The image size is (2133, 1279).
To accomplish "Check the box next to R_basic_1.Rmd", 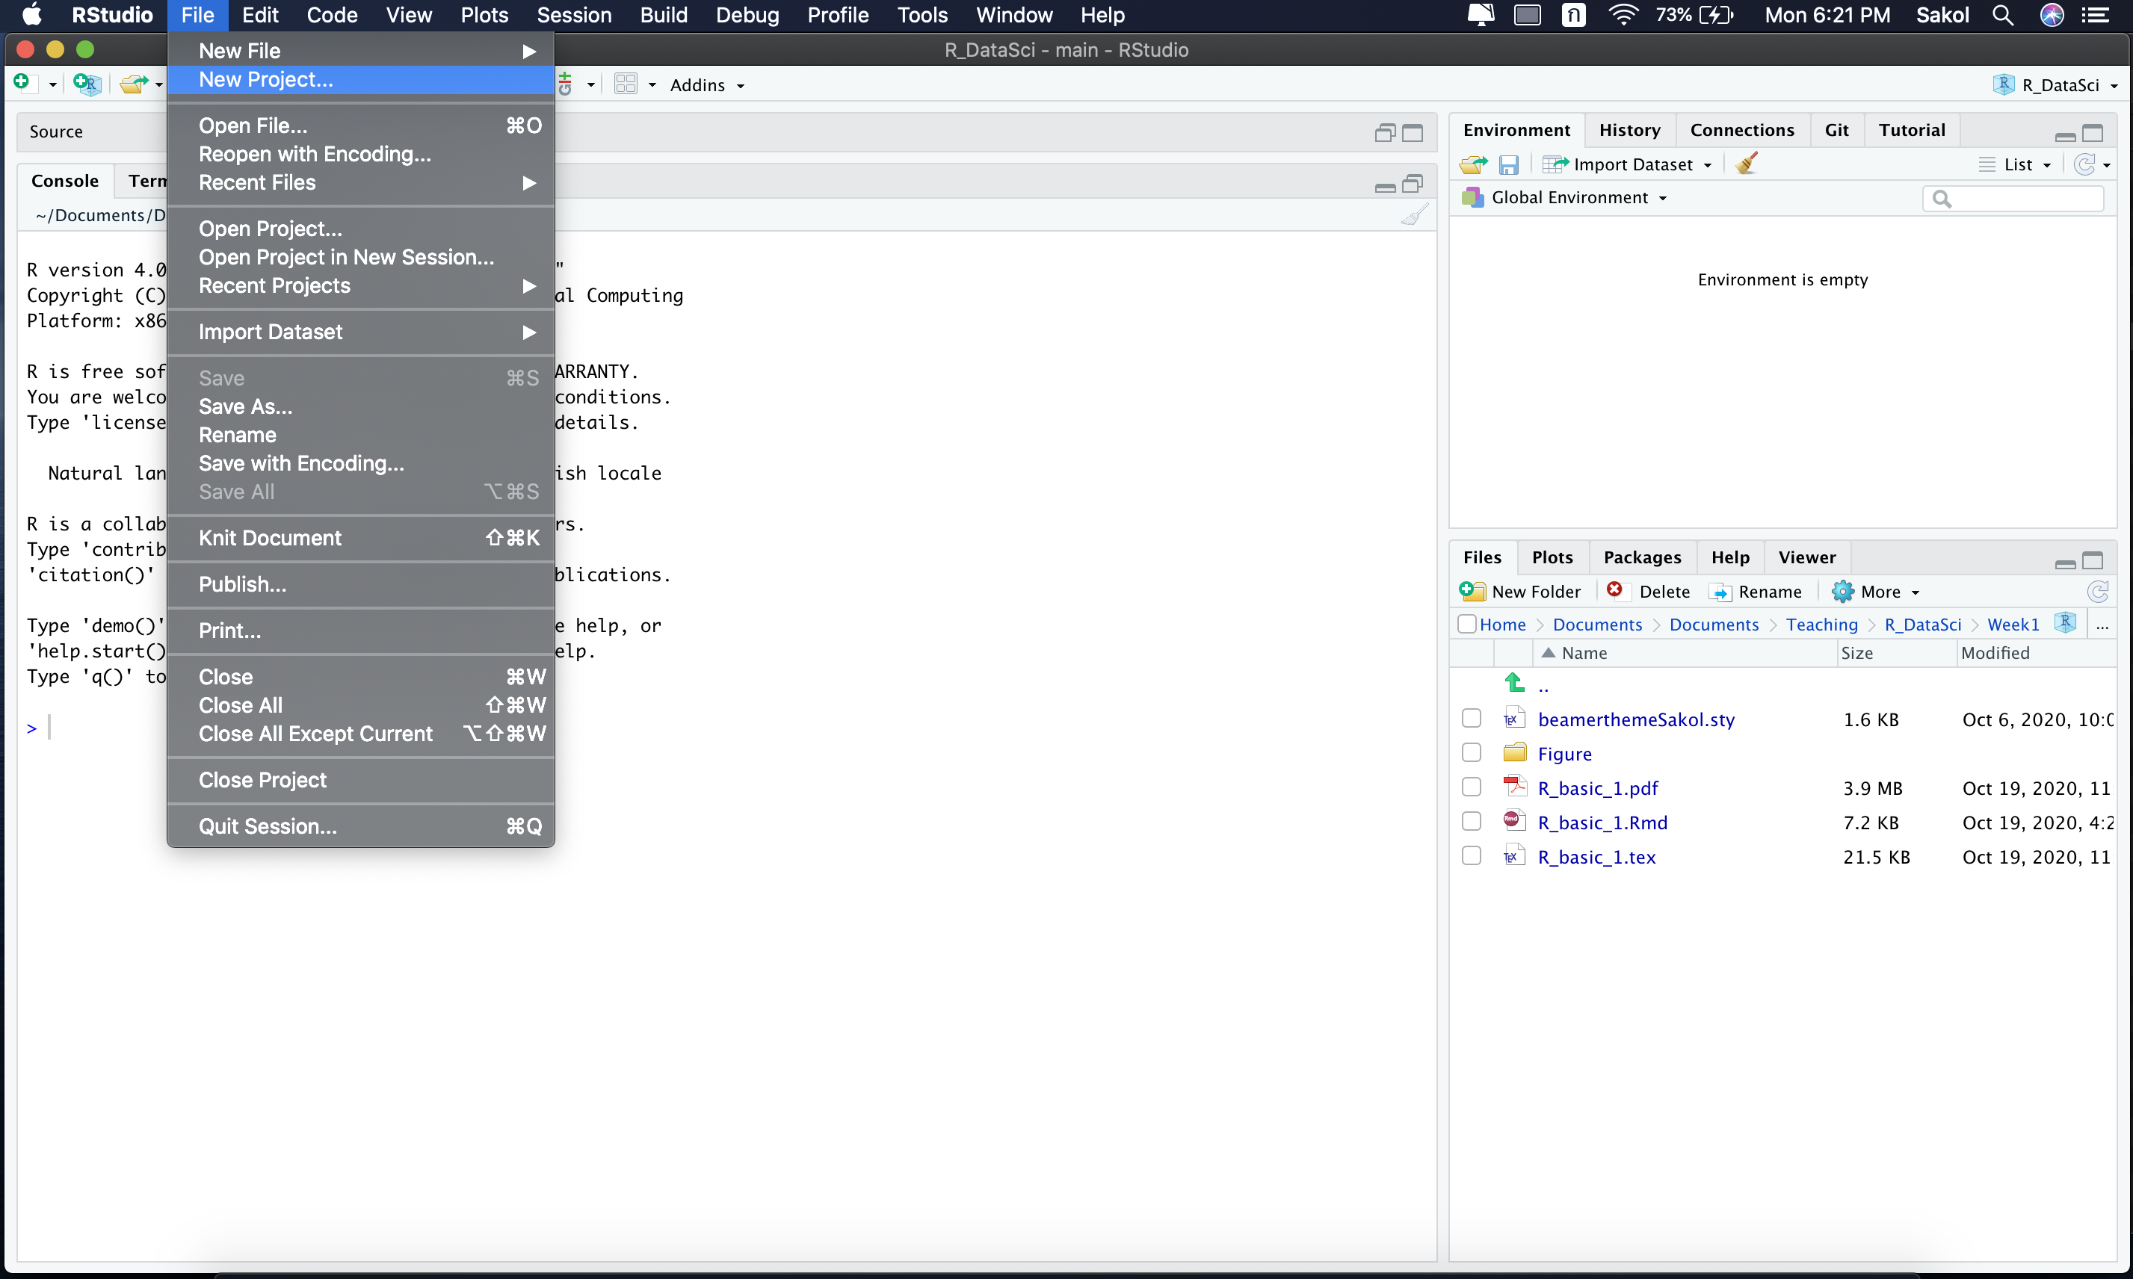I will click(x=1472, y=823).
